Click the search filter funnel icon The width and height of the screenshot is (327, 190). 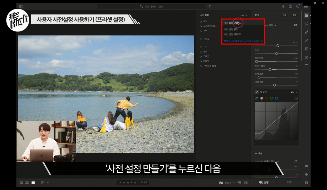[x=210, y=6]
